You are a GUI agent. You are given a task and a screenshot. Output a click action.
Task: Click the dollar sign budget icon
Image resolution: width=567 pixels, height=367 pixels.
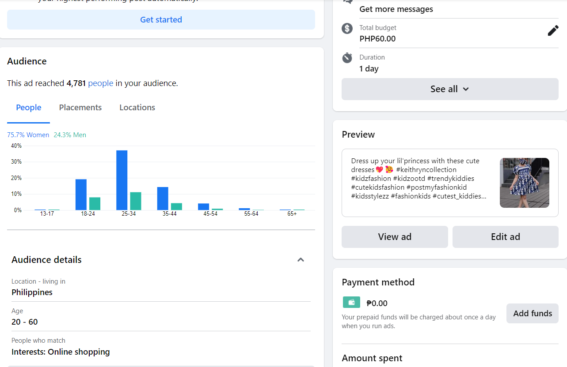pos(347,29)
